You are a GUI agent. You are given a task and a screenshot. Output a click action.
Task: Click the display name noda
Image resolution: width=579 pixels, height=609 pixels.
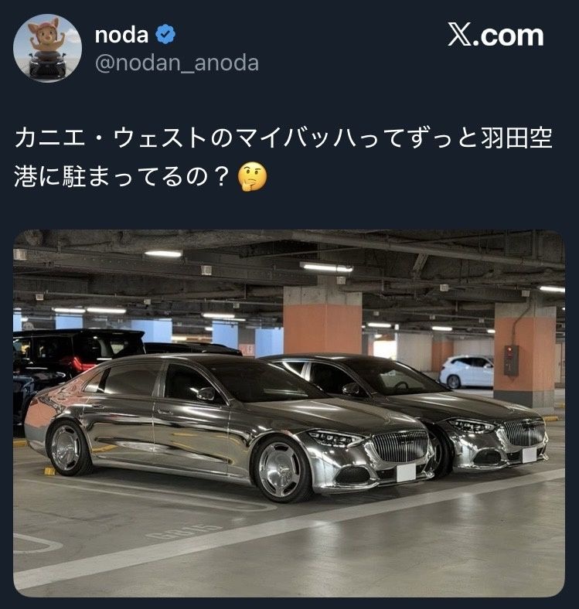(x=121, y=35)
